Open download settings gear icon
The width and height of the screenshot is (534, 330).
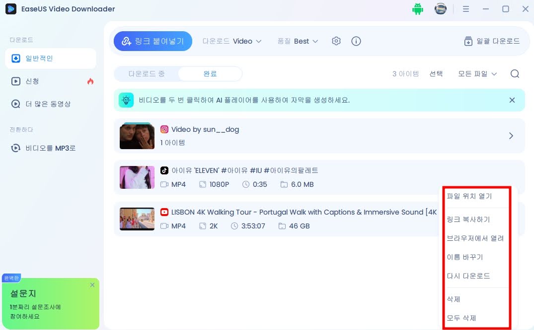click(336, 41)
